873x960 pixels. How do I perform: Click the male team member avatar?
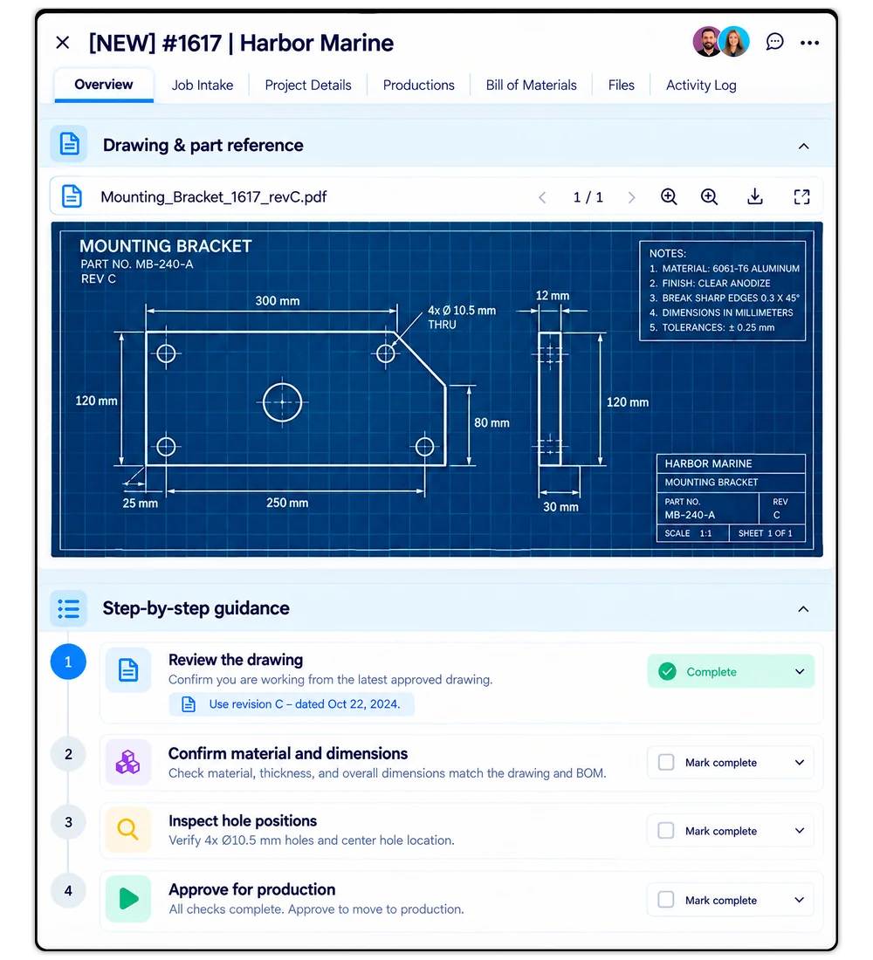707,42
